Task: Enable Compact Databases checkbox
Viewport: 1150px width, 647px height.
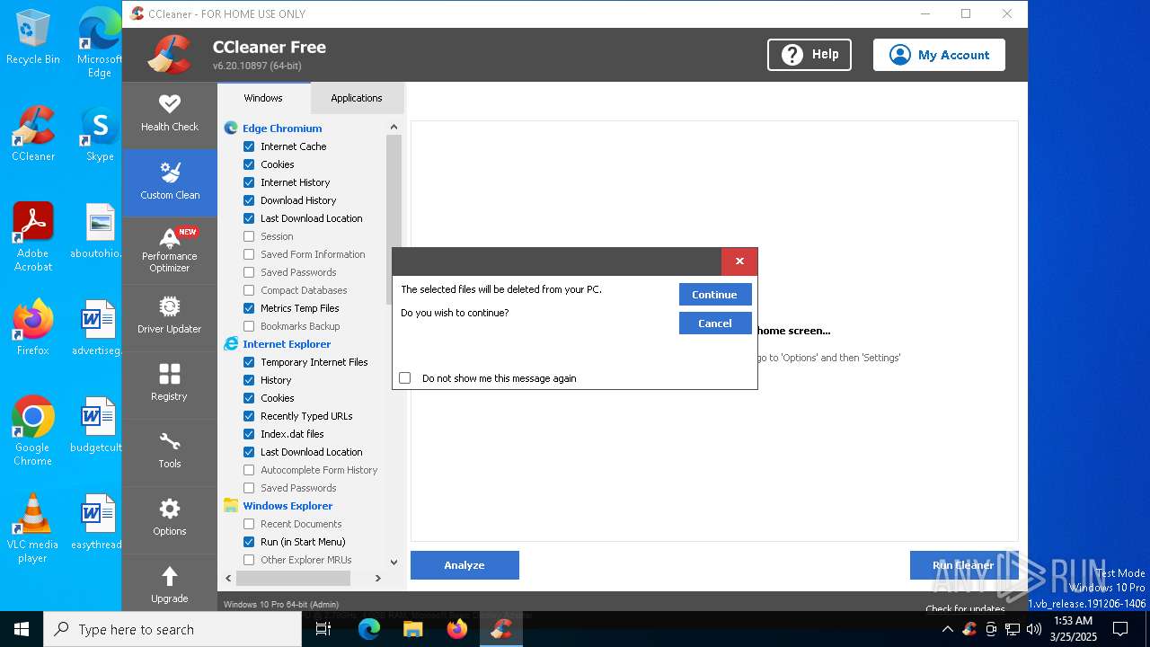Action: (x=249, y=290)
